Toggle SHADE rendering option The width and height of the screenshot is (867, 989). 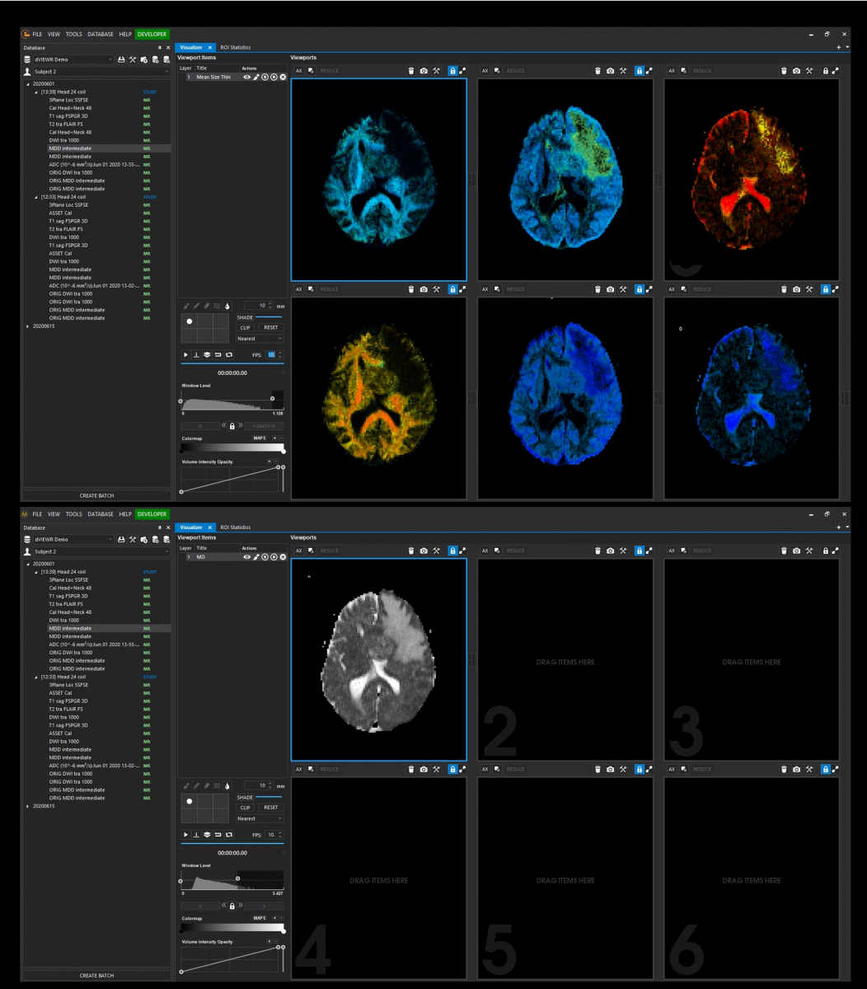[x=245, y=317]
